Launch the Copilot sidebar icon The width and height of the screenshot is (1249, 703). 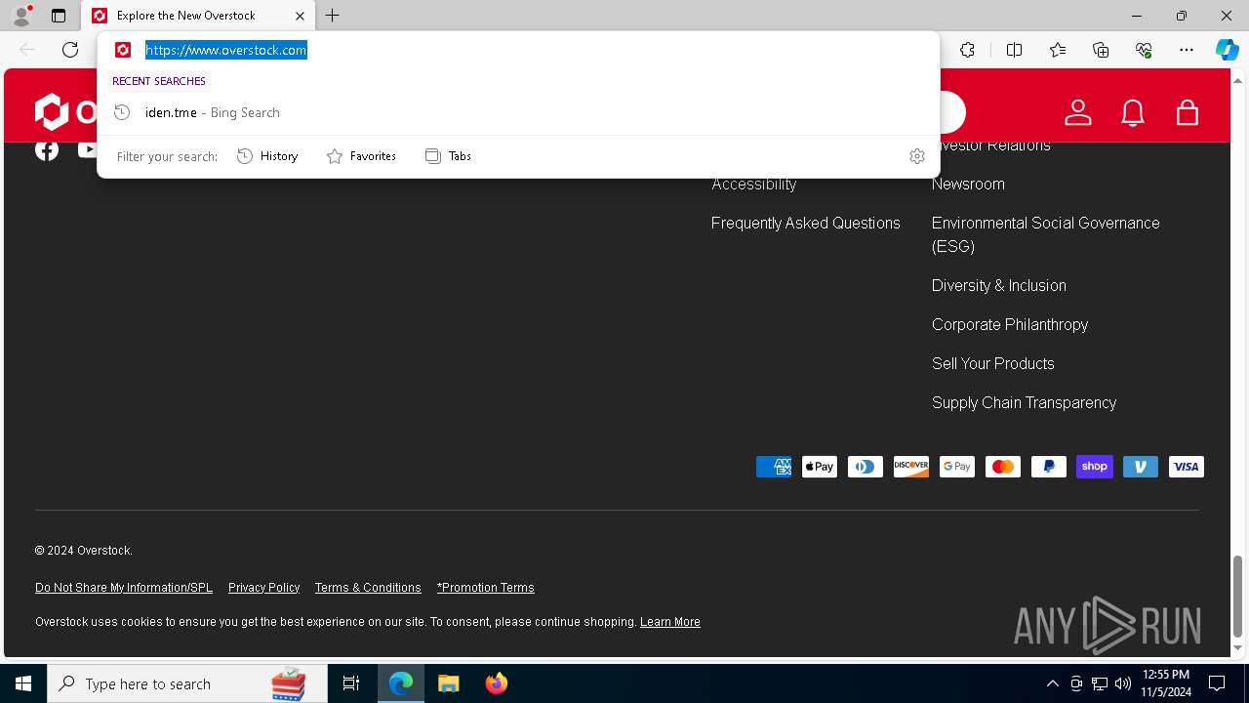tap(1227, 50)
